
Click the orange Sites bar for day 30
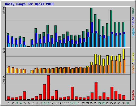click(x=124, y=66)
